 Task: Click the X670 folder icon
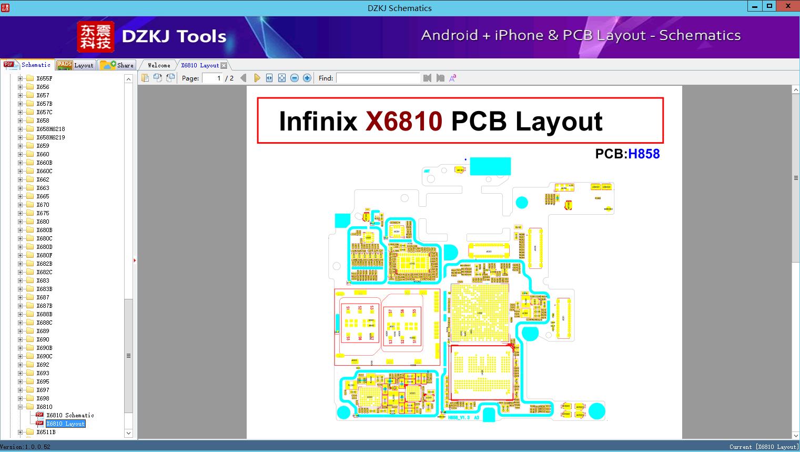click(30, 205)
